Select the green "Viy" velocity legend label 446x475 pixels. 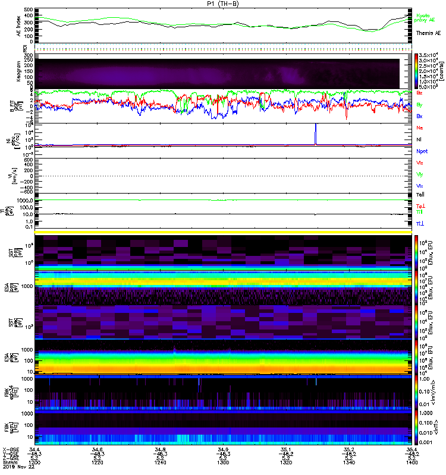tap(420, 175)
